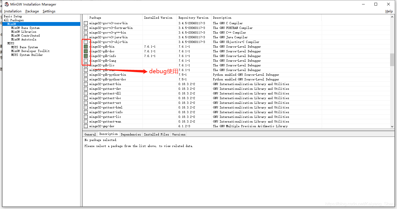Viewport: 397px width, 209px height.
Task: Sort by Installed Version column header
Action: click(x=160, y=18)
